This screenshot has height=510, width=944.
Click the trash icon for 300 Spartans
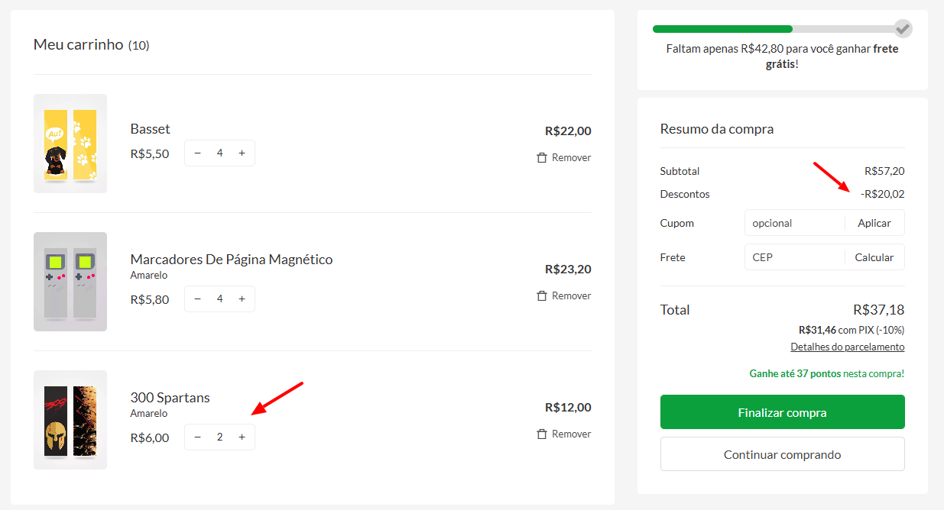tap(542, 434)
